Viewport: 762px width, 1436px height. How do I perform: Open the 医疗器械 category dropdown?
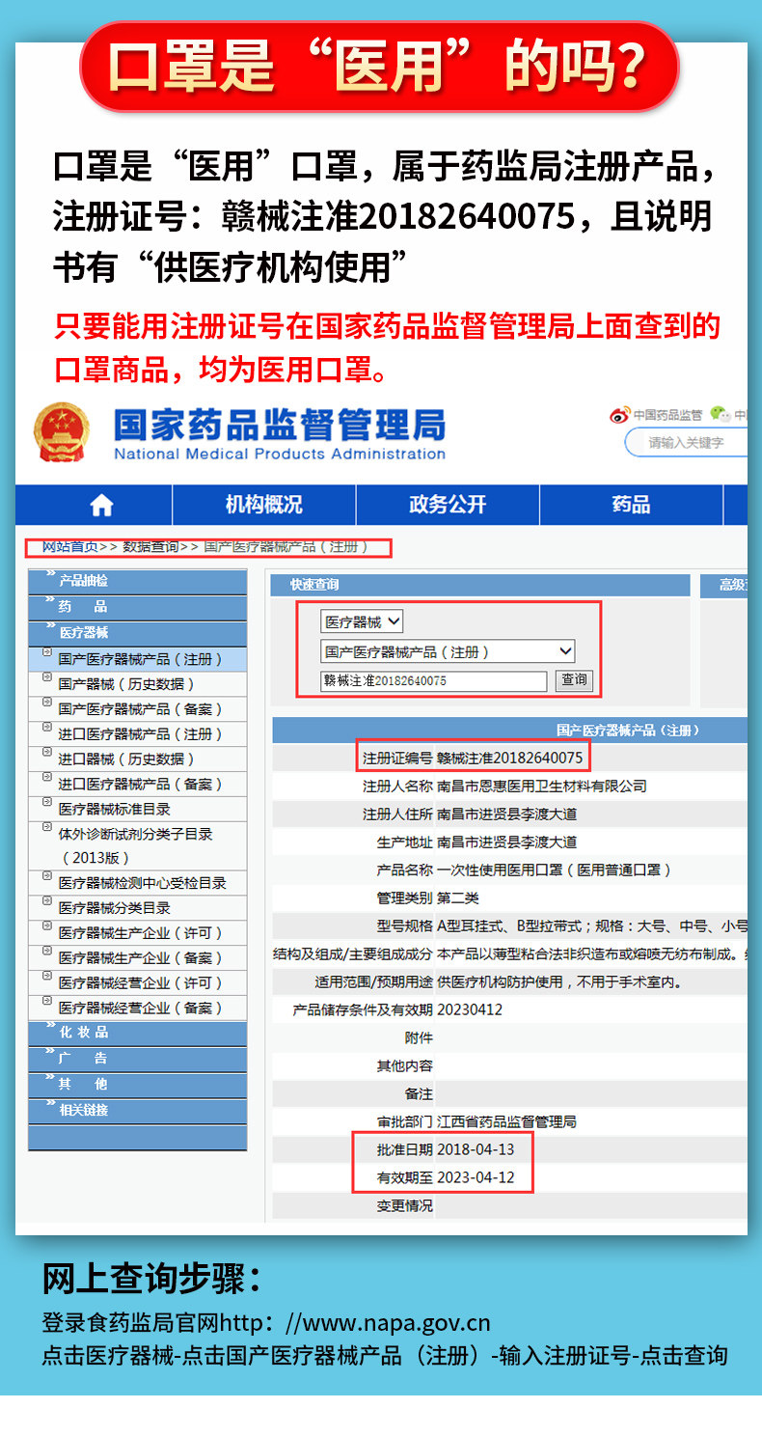[x=362, y=622]
